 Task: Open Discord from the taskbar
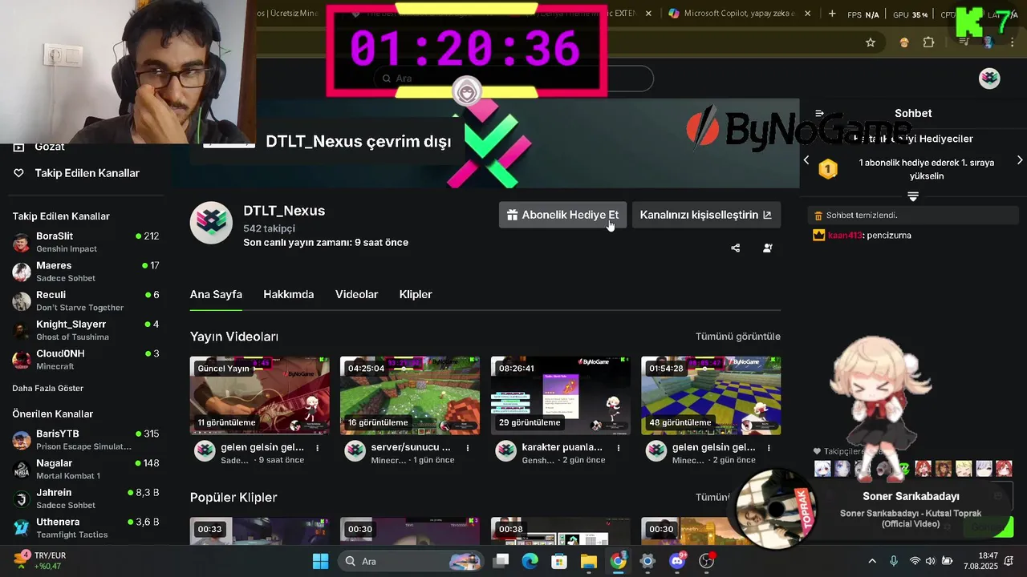(677, 561)
